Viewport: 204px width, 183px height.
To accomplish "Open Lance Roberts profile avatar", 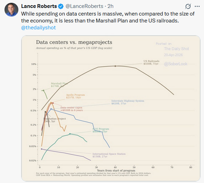I will 11,10.
